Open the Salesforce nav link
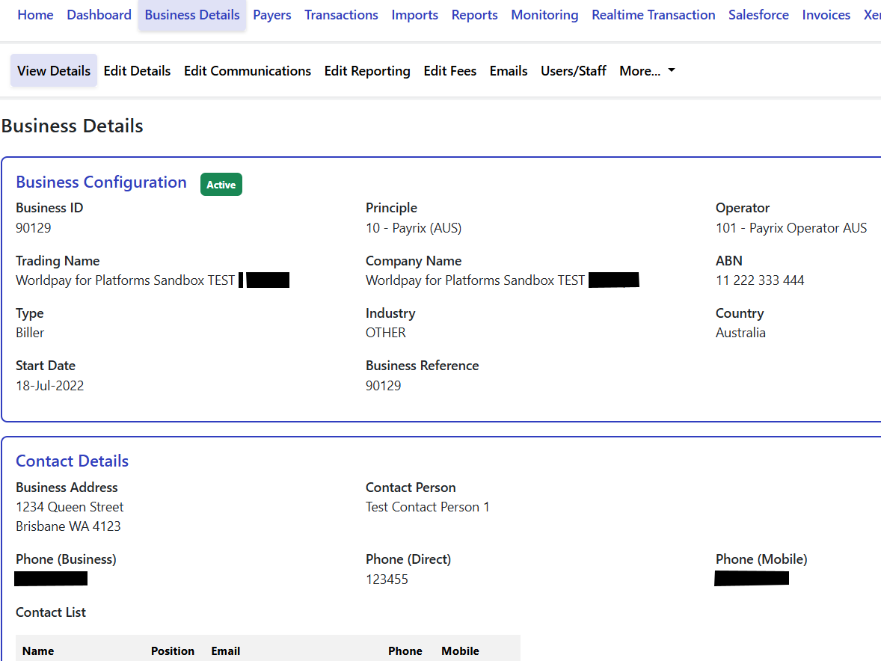 tap(758, 15)
